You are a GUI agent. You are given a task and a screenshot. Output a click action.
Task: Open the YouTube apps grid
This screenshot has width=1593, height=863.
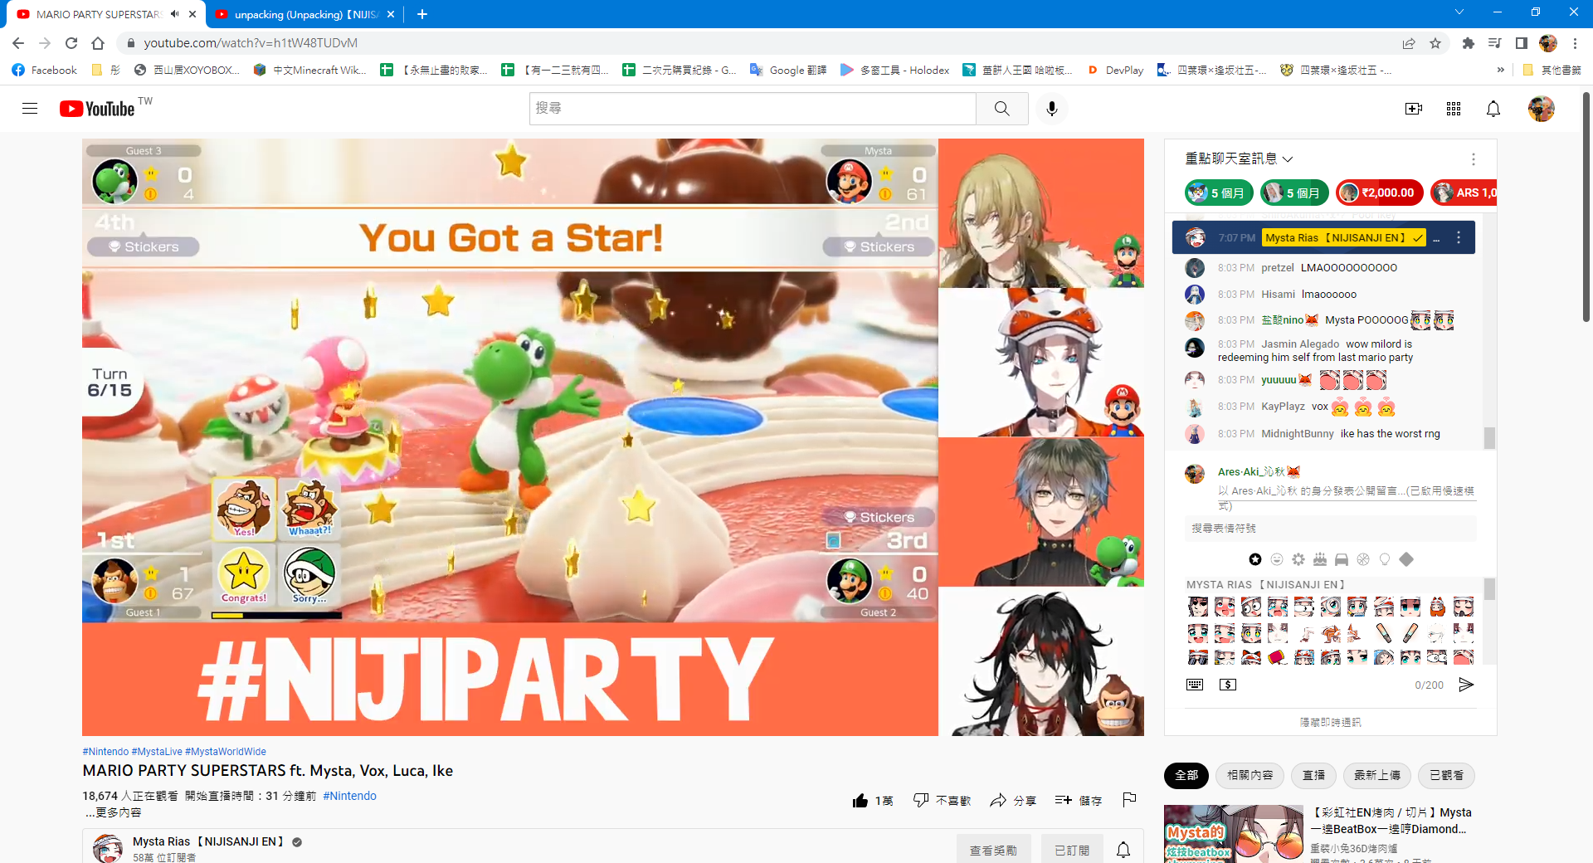pos(1453,109)
